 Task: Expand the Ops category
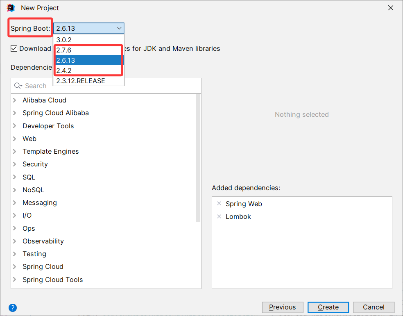tap(15, 228)
